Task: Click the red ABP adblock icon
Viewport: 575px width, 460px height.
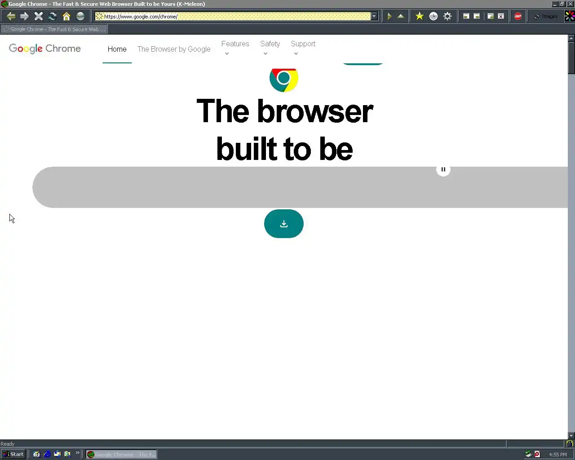Action: click(x=518, y=16)
